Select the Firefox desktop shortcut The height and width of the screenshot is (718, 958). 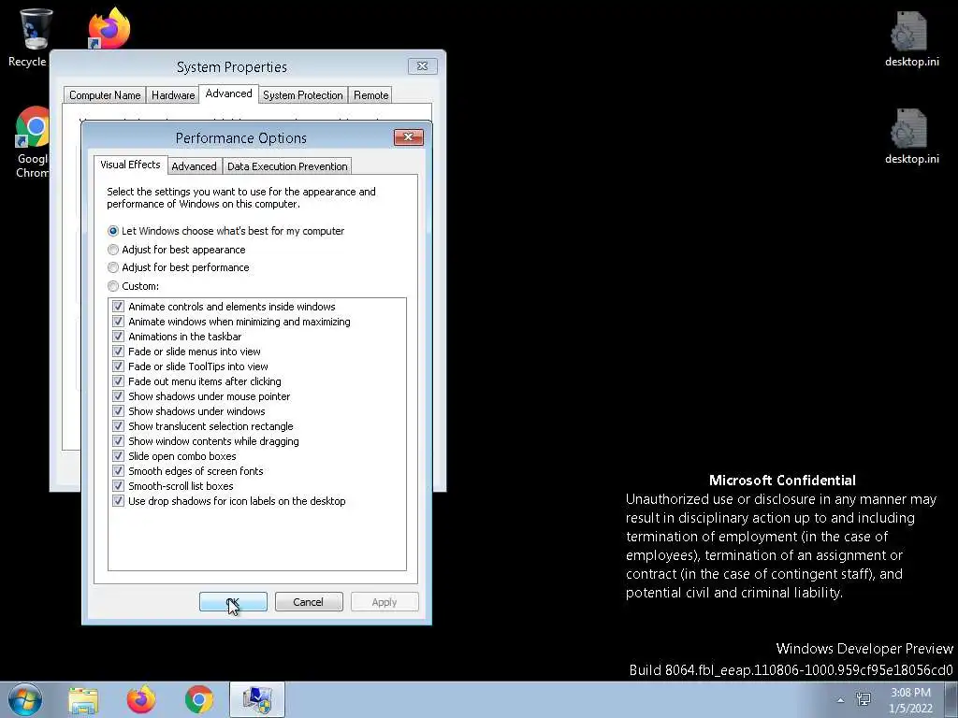coord(109,29)
